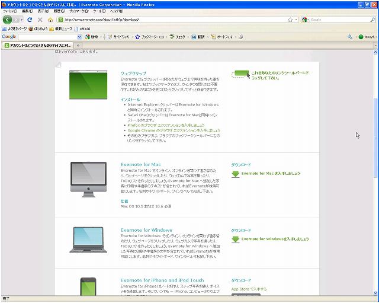Open the App Store で入手する link
Screen dimensions: 379x303
pyautogui.click(x=249, y=289)
